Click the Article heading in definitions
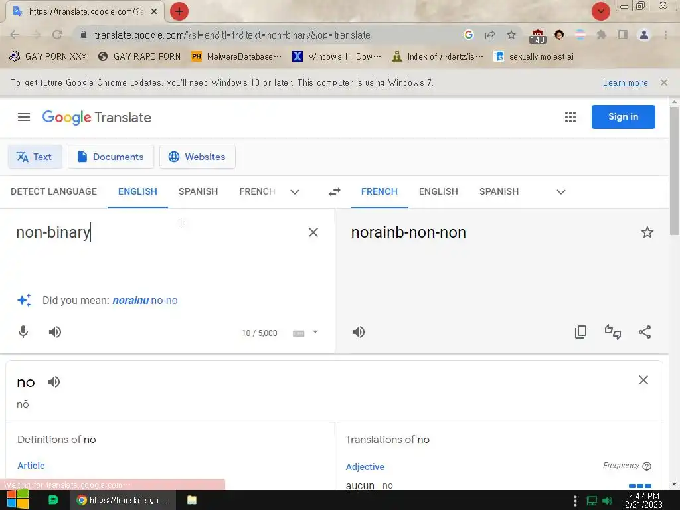680x510 pixels. click(x=31, y=466)
